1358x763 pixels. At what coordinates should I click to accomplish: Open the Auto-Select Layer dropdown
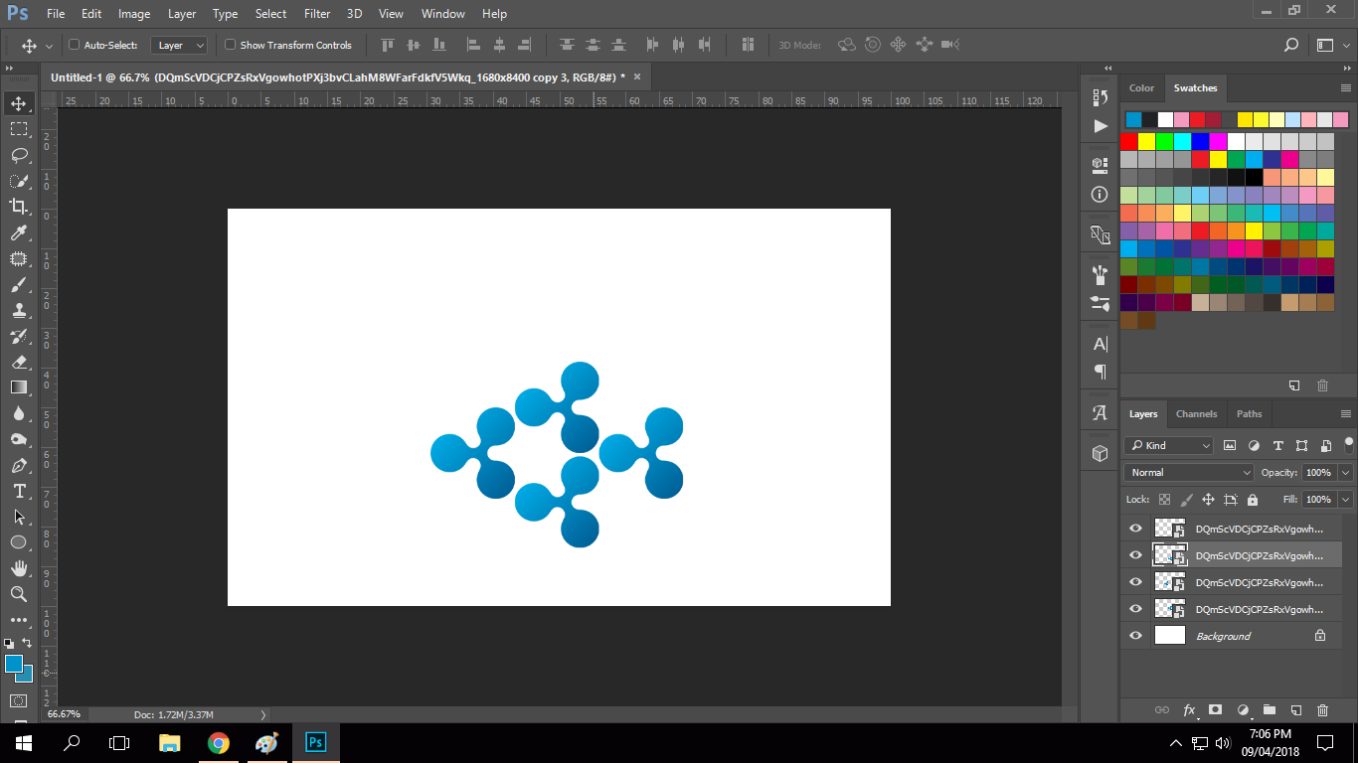(x=179, y=45)
